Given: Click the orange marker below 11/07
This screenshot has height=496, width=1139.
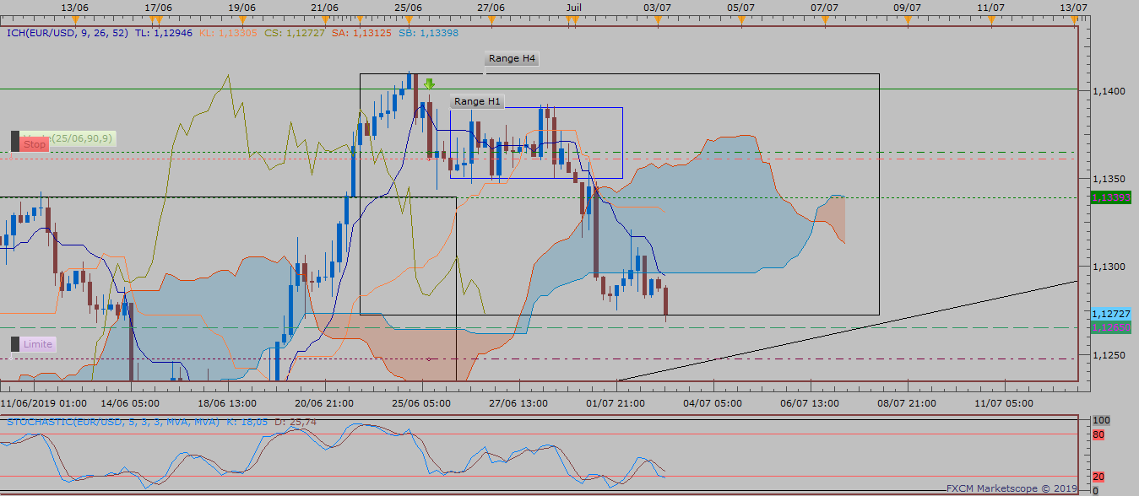Looking at the screenshot, I should click(x=990, y=19).
